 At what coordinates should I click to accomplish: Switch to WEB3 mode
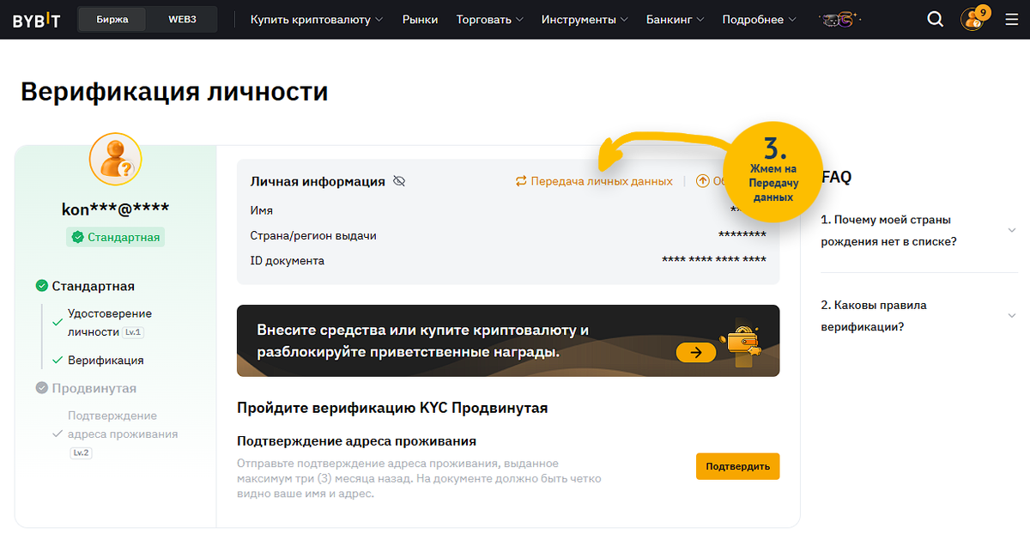[181, 17]
